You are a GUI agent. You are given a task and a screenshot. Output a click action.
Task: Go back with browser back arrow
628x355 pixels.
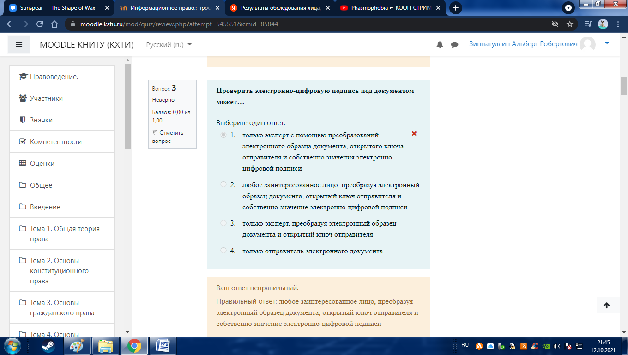tap(10, 24)
